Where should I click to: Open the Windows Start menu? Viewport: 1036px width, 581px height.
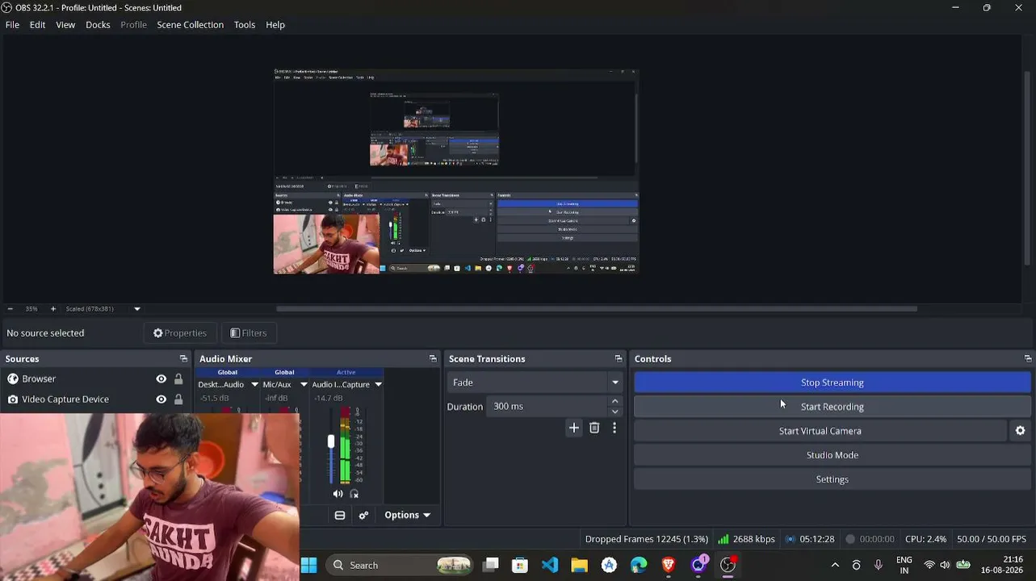308,565
